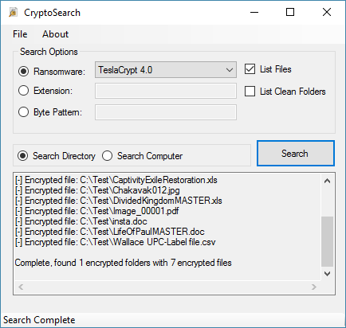
Task: Click the Extension text field
Action: click(x=166, y=91)
